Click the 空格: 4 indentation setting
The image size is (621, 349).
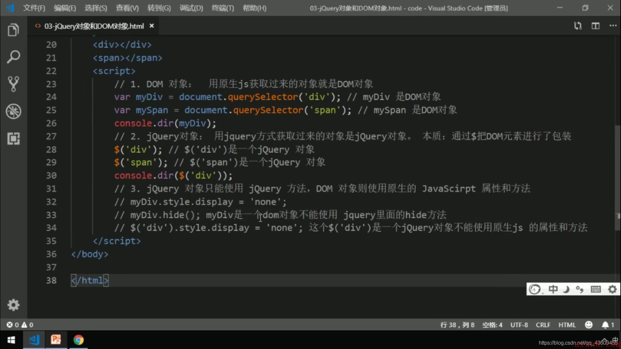point(492,325)
